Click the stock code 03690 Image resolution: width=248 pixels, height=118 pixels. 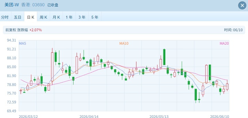pyautogui.click(x=38, y=5)
